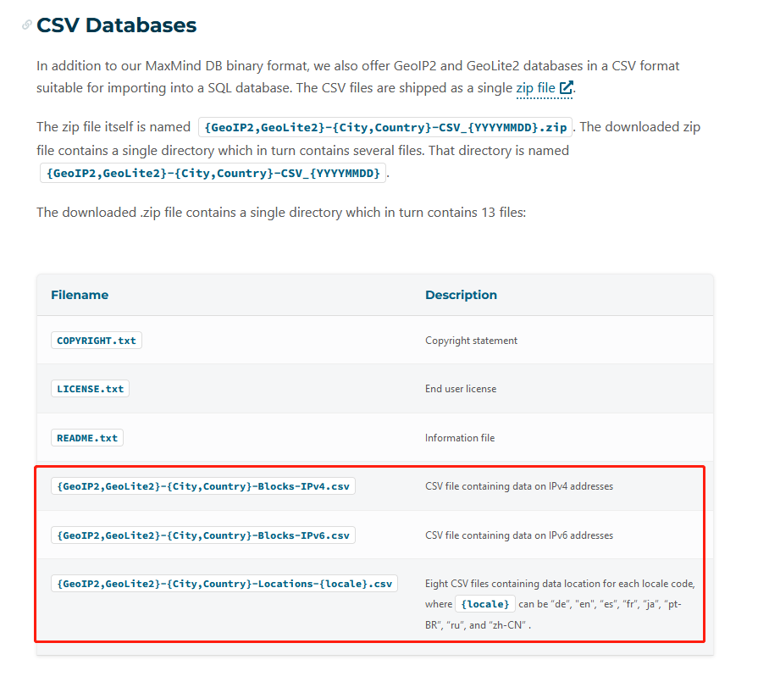
Task: Click the external link icon after zip file
Action: tap(567, 88)
